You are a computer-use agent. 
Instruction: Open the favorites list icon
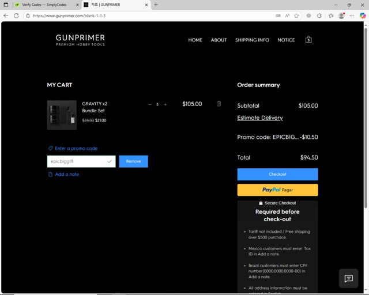[x=331, y=16]
